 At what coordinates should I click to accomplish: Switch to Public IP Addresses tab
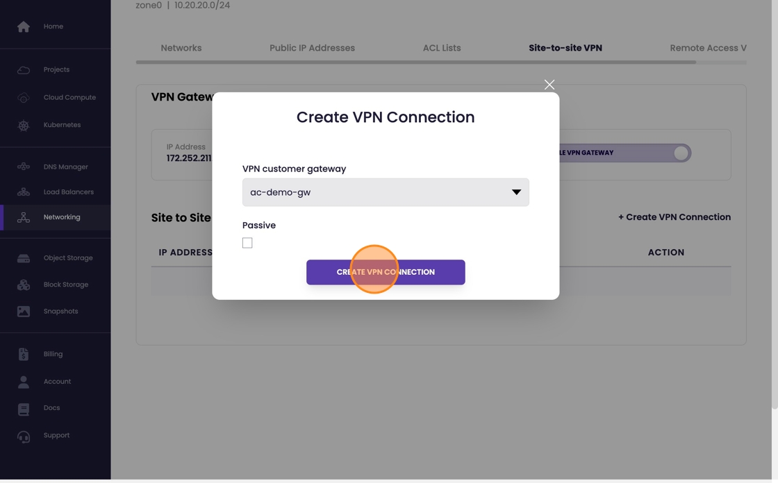point(312,48)
